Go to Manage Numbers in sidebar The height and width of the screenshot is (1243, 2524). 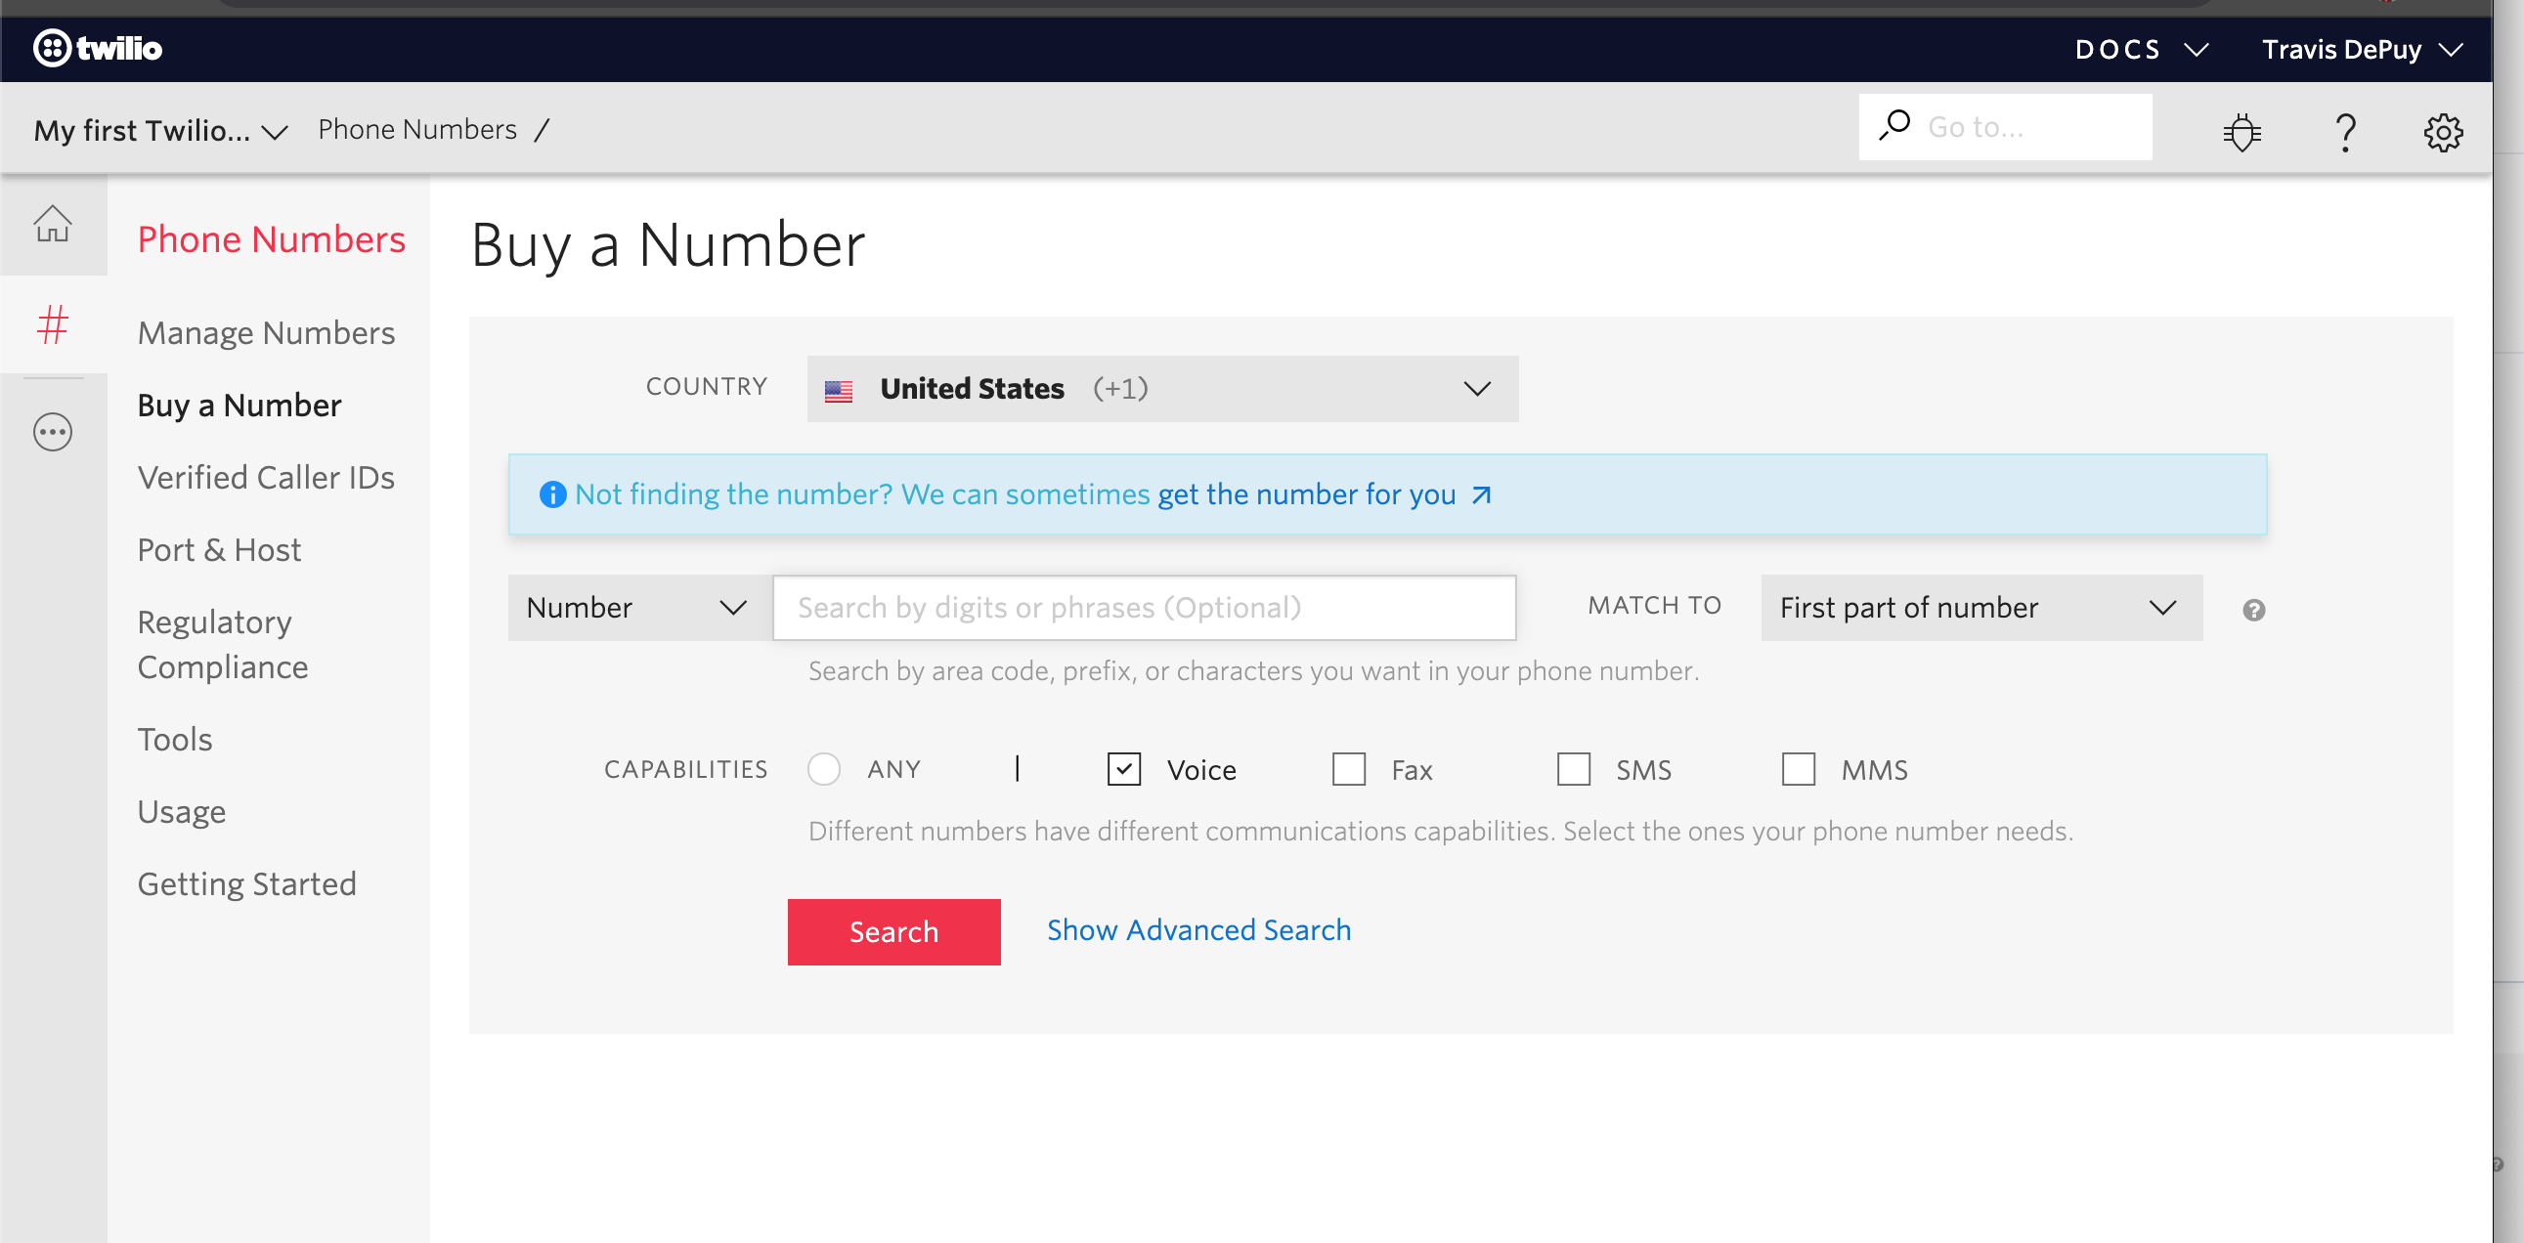click(x=266, y=333)
